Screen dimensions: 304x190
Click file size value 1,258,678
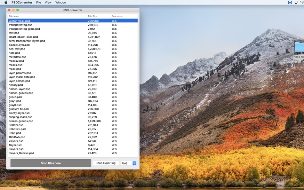point(94,49)
